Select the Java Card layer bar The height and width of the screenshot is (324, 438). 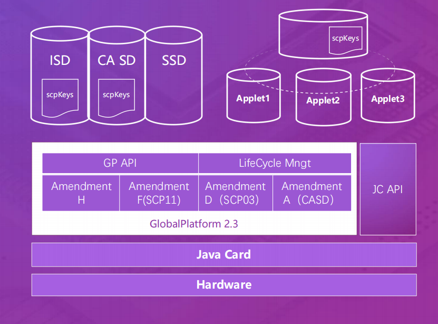click(223, 255)
